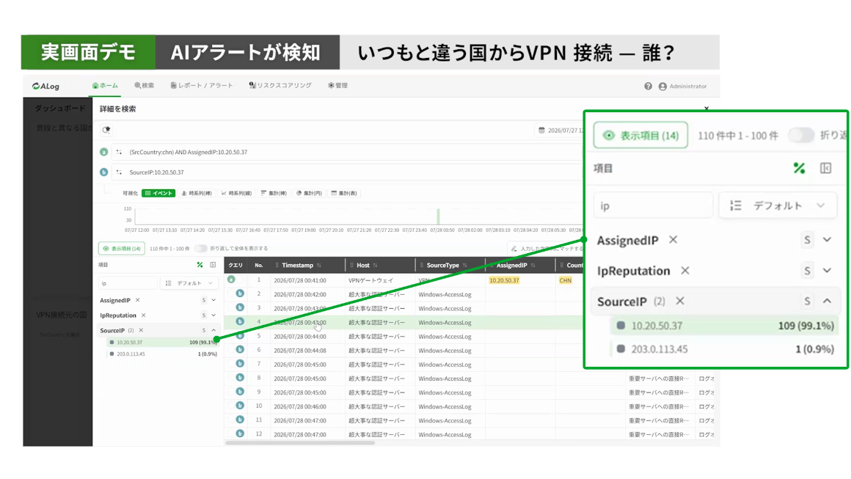This screenshot has width=851, height=479.
Task: Open the 管理 tab
Action: click(337, 86)
